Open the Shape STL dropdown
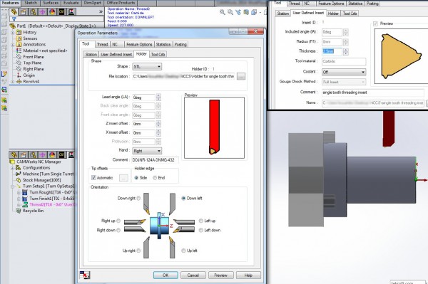428x284 pixels. [x=147, y=66]
